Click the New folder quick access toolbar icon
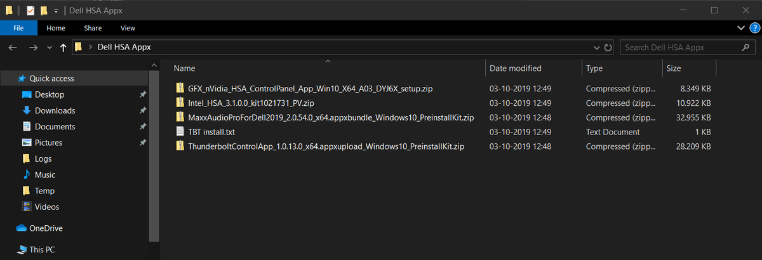This screenshot has width=762, height=260. tap(44, 10)
